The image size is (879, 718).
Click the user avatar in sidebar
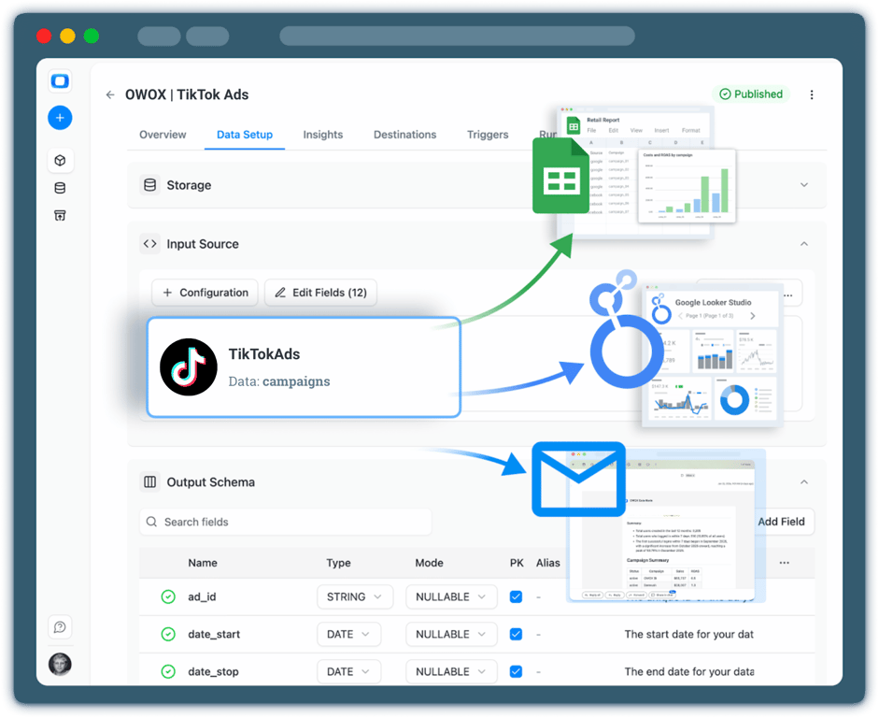[60, 664]
